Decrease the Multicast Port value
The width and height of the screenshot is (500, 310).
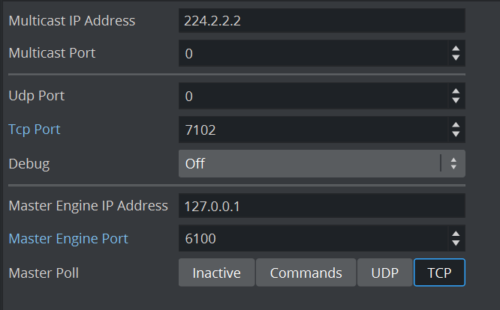tap(455, 58)
